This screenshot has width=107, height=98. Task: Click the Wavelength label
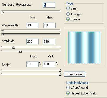(x=10, y=25)
